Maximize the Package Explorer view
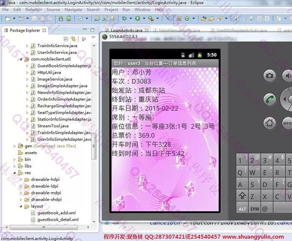Viewport: 292px width, 241px height. click(x=92, y=30)
